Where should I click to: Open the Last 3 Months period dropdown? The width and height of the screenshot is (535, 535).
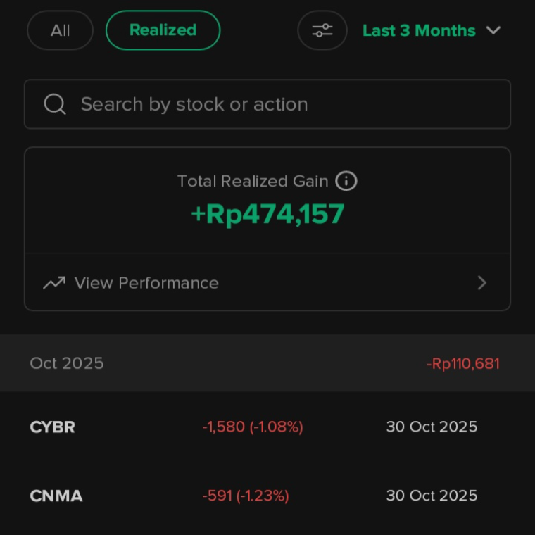coord(419,30)
